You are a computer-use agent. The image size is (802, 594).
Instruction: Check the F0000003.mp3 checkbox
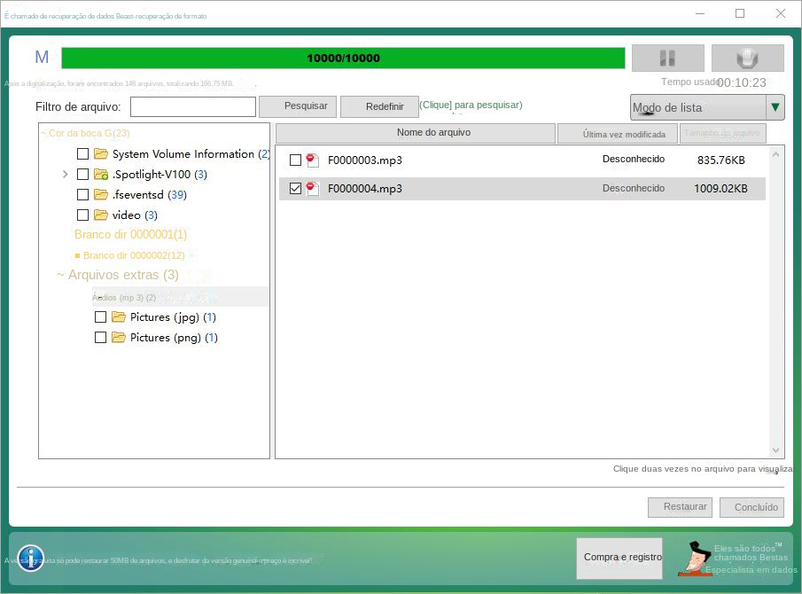(x=295, y=160)
